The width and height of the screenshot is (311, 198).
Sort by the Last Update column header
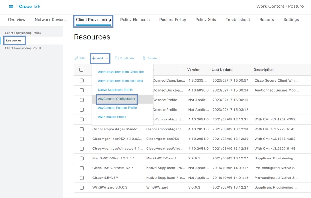(x=222, y=70)
